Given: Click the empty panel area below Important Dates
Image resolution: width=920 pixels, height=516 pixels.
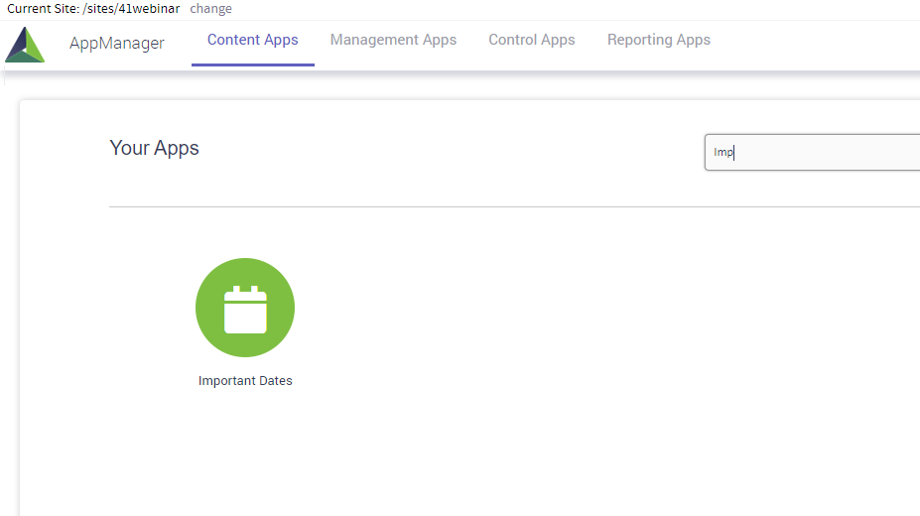Looking at the screenshot, I should coord(245,456).
